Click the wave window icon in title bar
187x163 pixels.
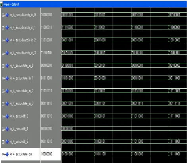1,4
